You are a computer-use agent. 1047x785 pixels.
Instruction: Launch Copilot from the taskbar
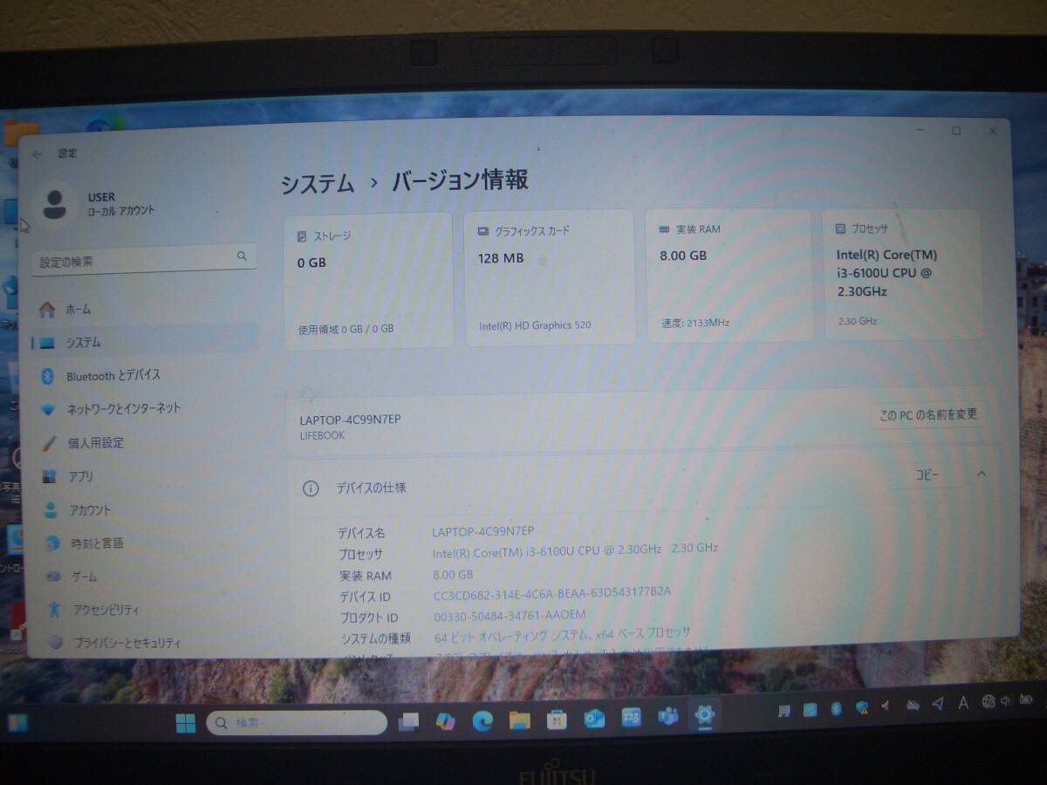pyautogui.click(x=446, y=720)
